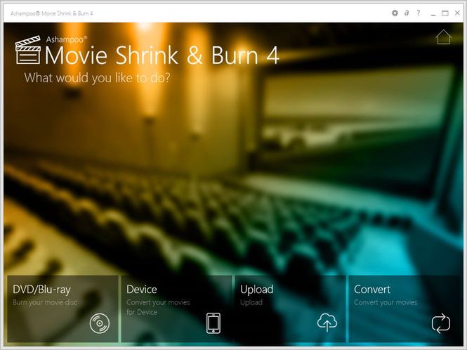The height and width of the screenshot is (350, 467).
Task: Click 'What would you like to do?' text
Action: (97, 78)
